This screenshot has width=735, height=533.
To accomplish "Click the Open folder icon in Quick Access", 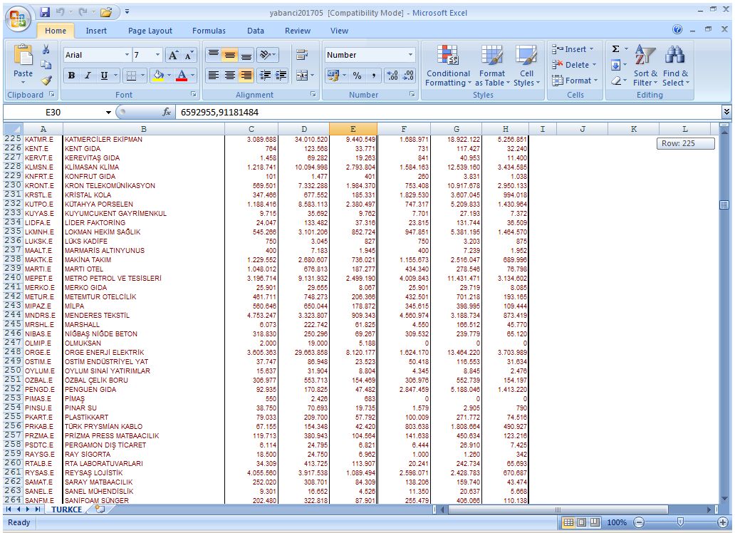I will pyautogui.click(x=106, y=12).
